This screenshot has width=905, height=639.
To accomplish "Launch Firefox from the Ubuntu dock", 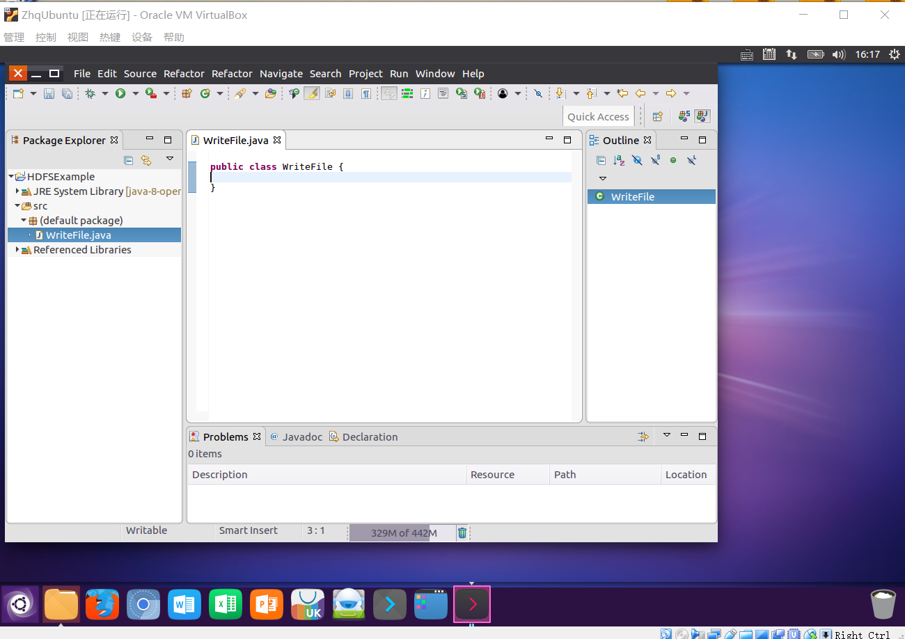I will tap(102, 604).
